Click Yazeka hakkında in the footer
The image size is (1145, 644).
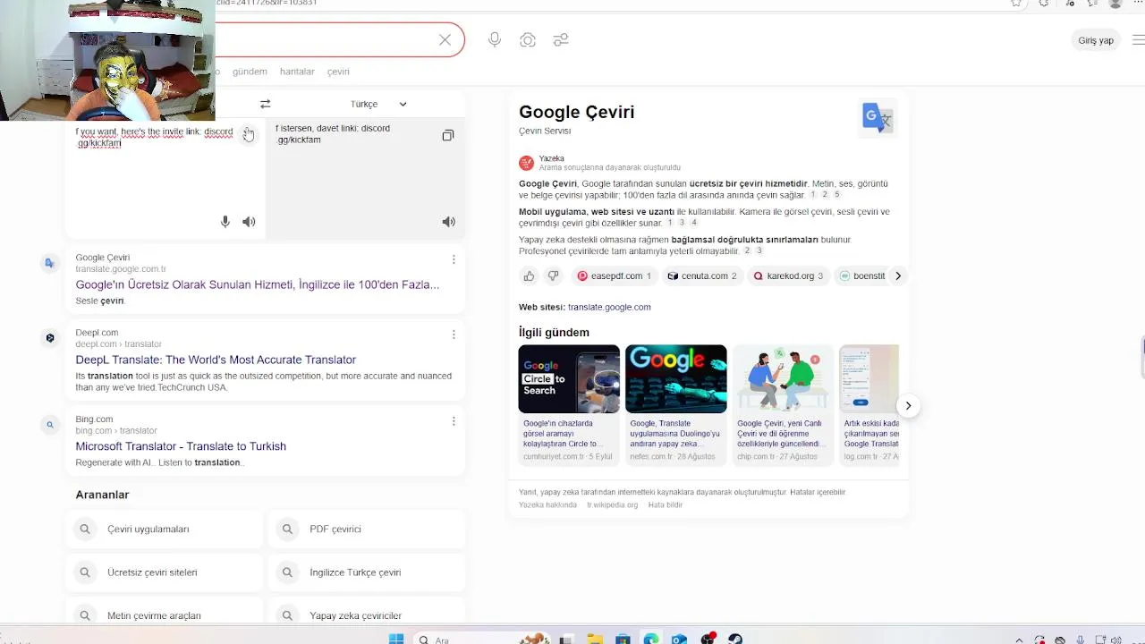click(547, 505)
